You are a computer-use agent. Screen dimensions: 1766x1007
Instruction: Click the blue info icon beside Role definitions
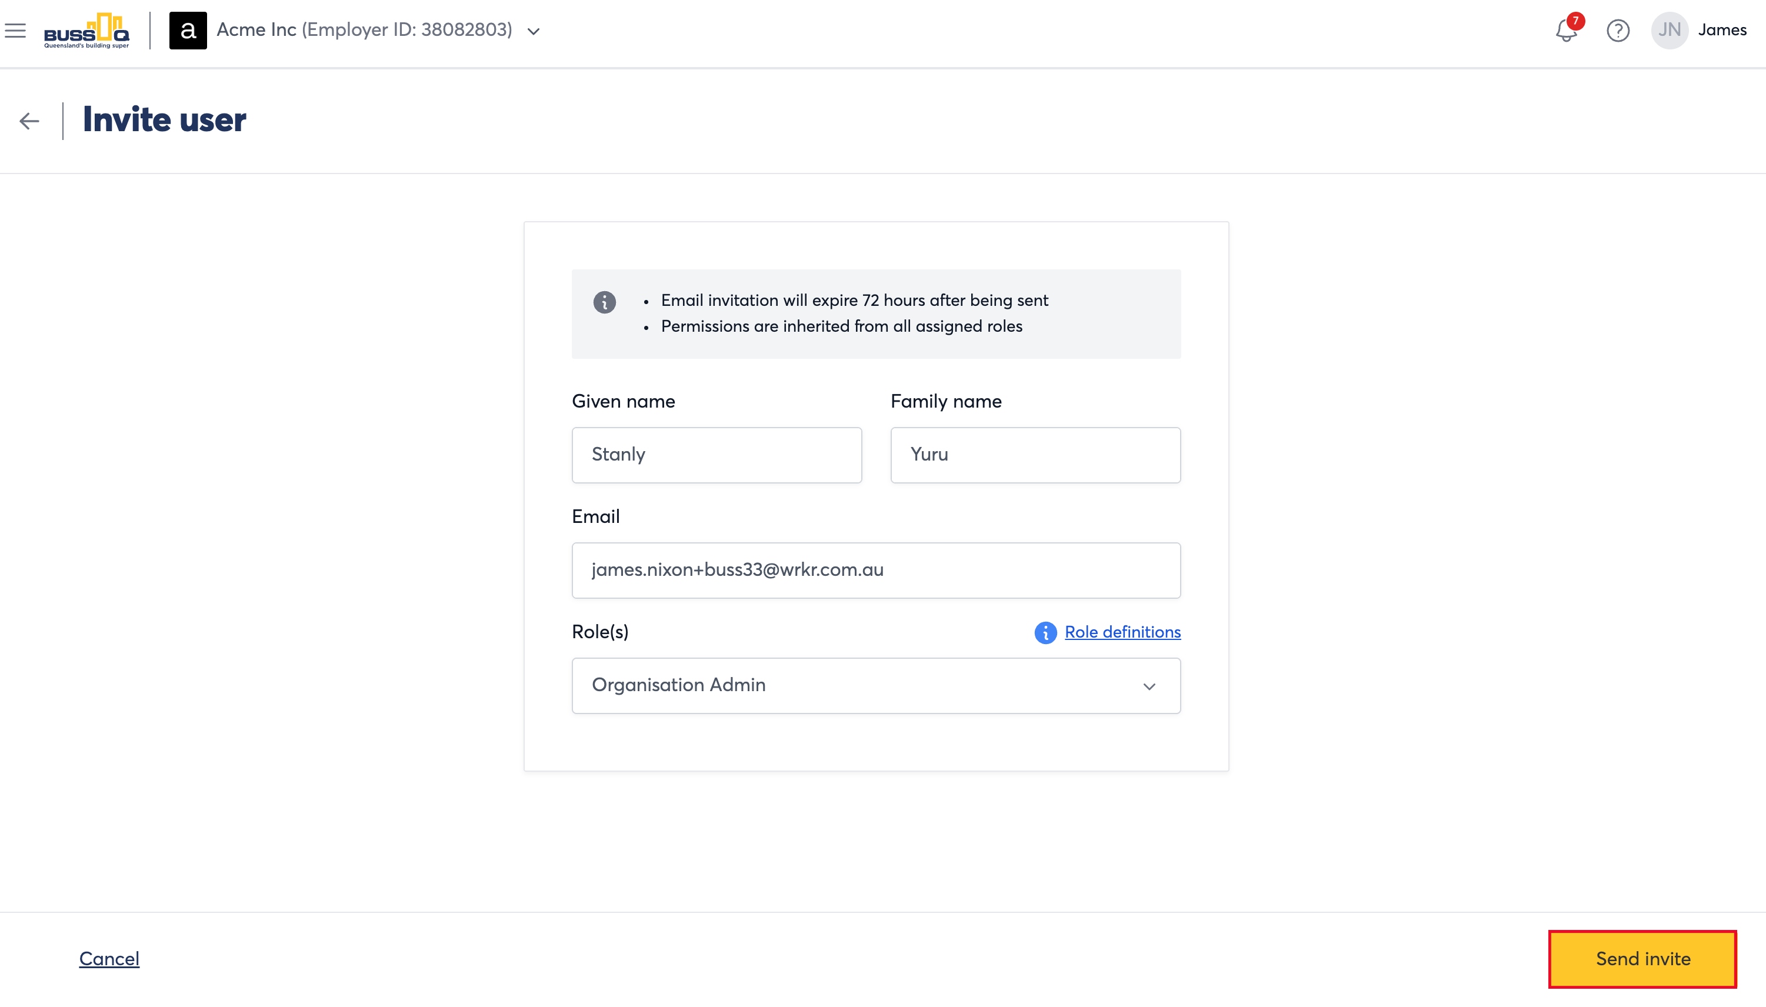pos(1045,632)
